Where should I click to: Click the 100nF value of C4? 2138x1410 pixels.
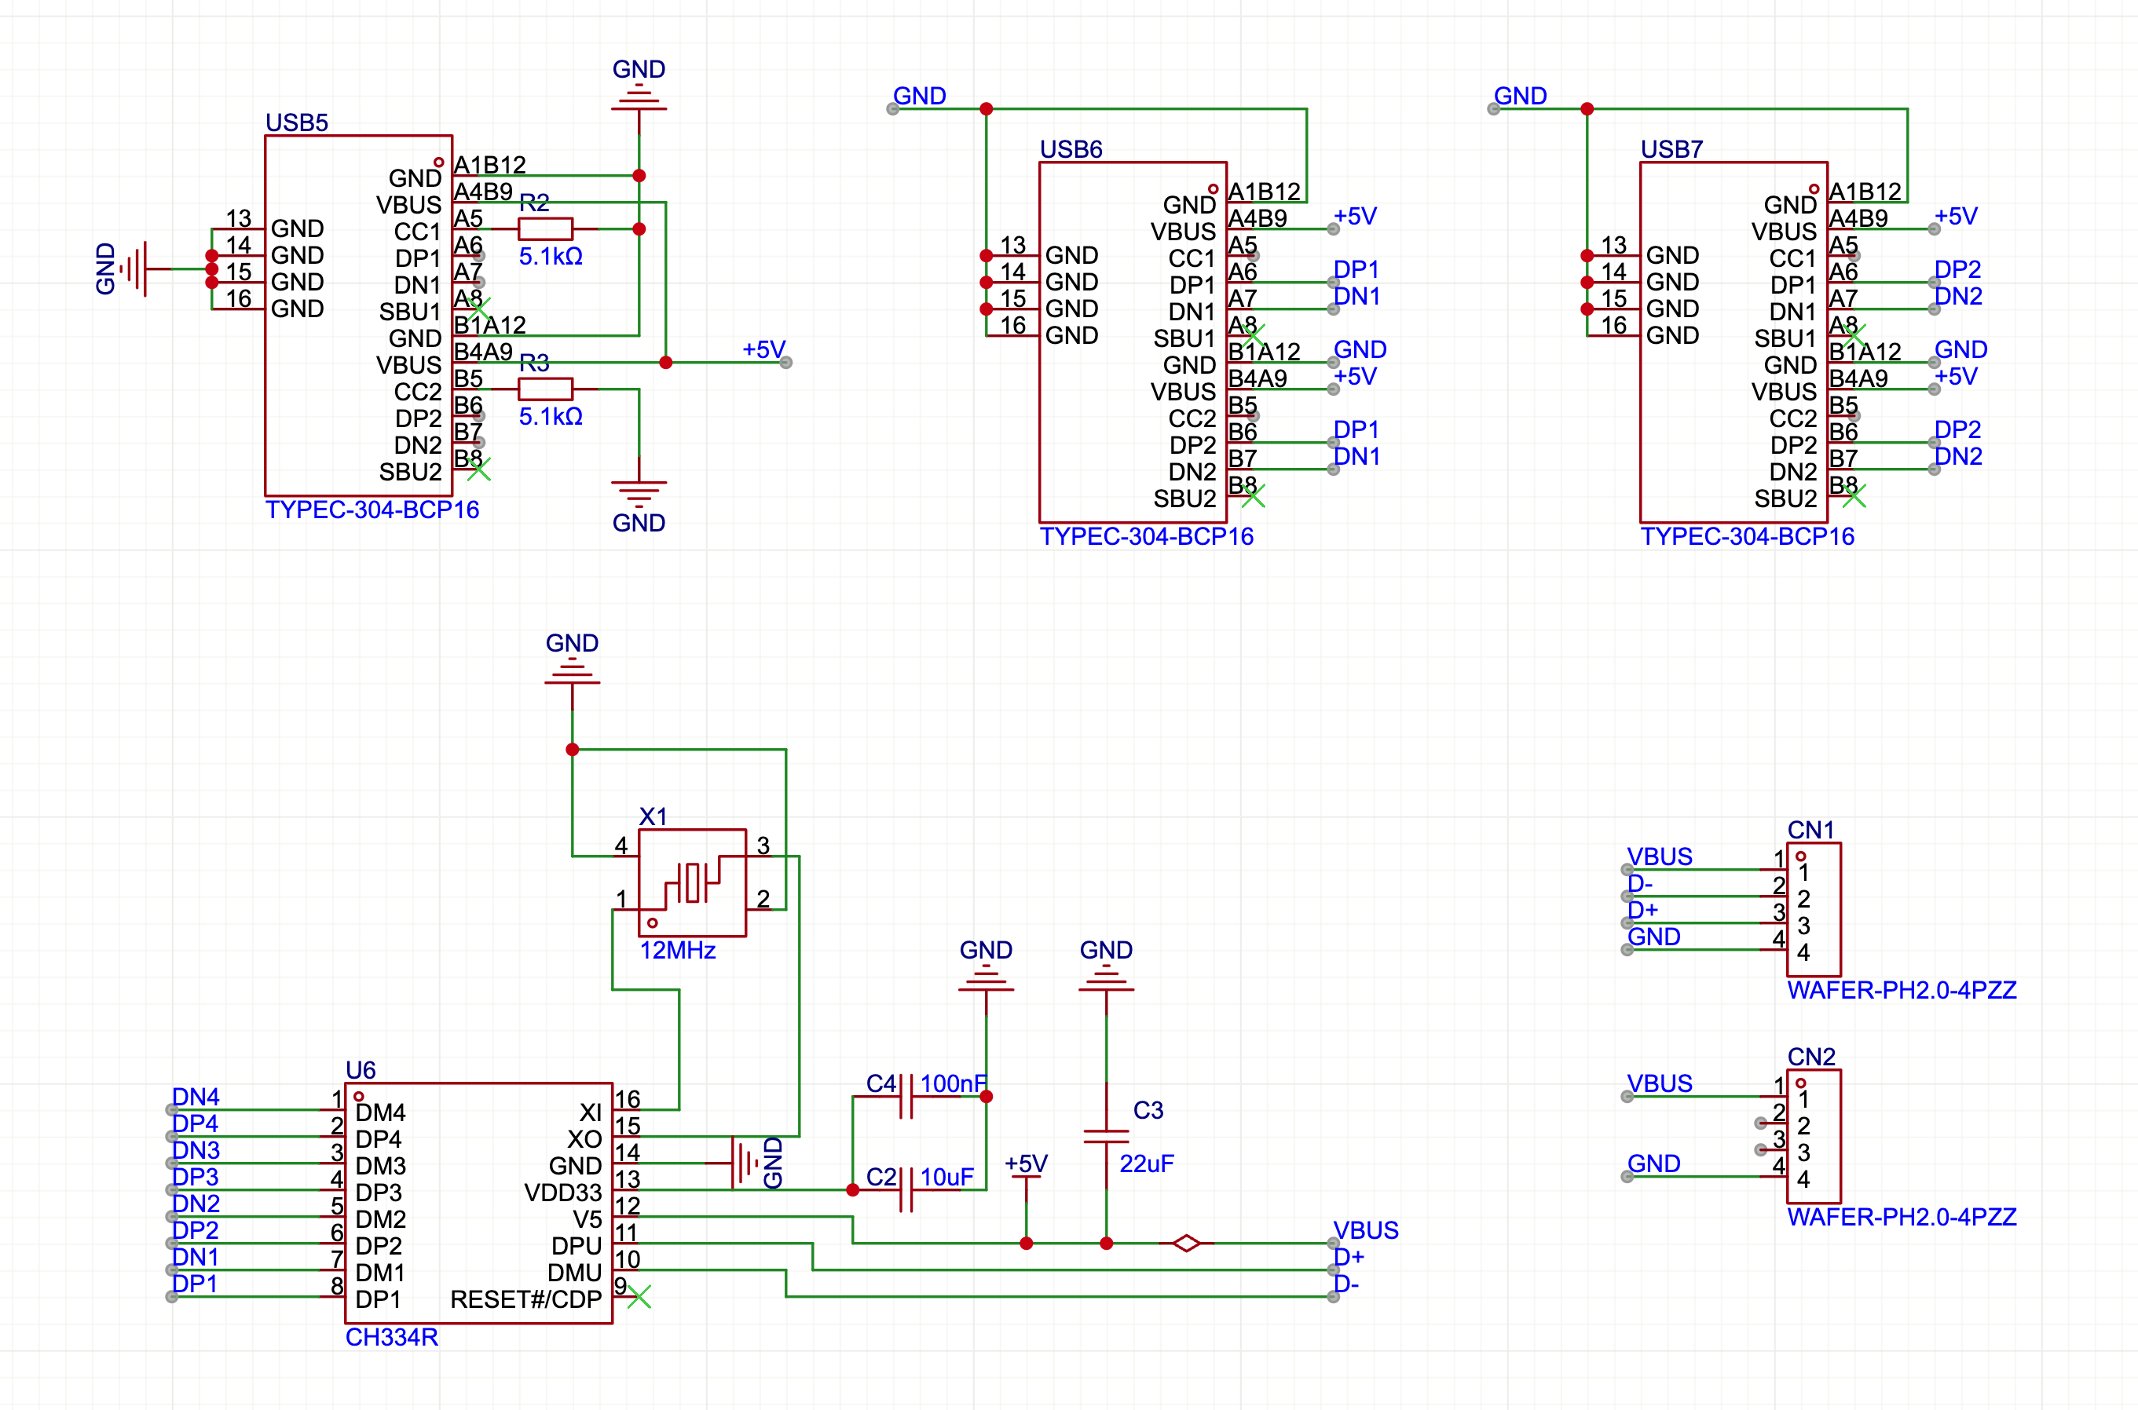pyautogui.click(x=954, y=1083)
